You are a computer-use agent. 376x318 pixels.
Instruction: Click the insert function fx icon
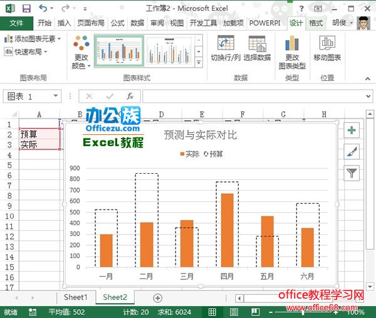tap(130, 96)
